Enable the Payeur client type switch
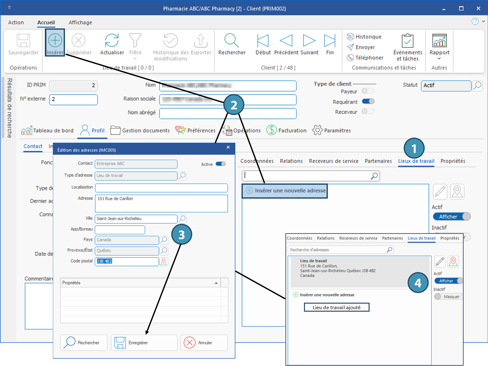Screen dimensions: 488x366 click(368, 91)
